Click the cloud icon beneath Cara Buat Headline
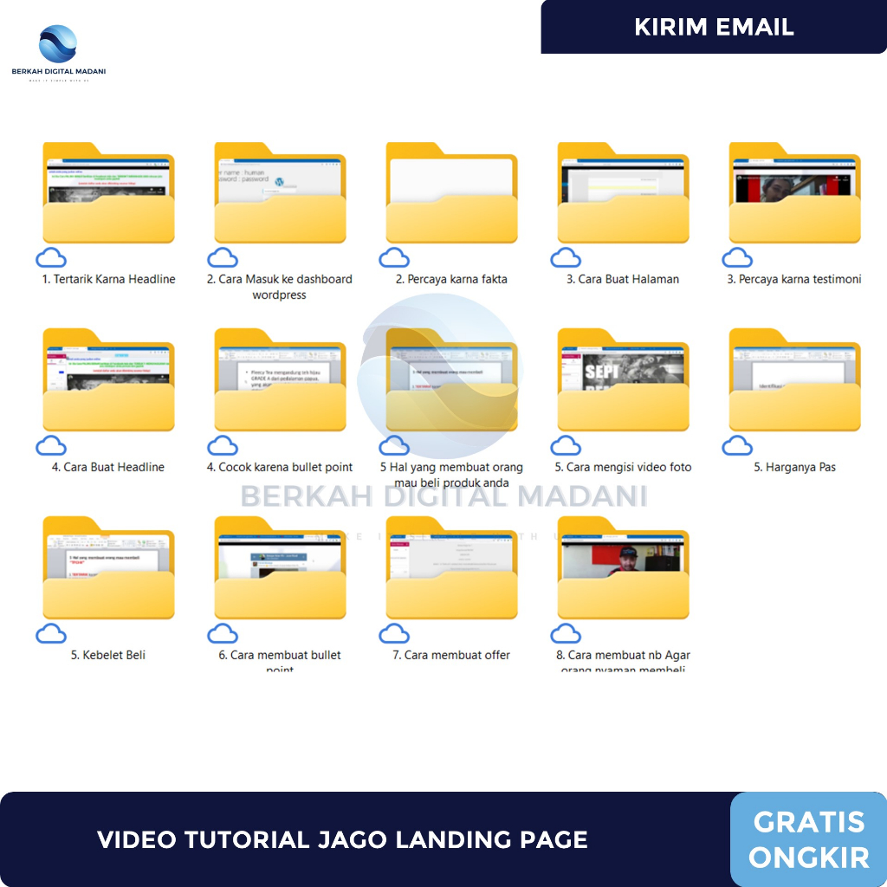 (52, 446)
